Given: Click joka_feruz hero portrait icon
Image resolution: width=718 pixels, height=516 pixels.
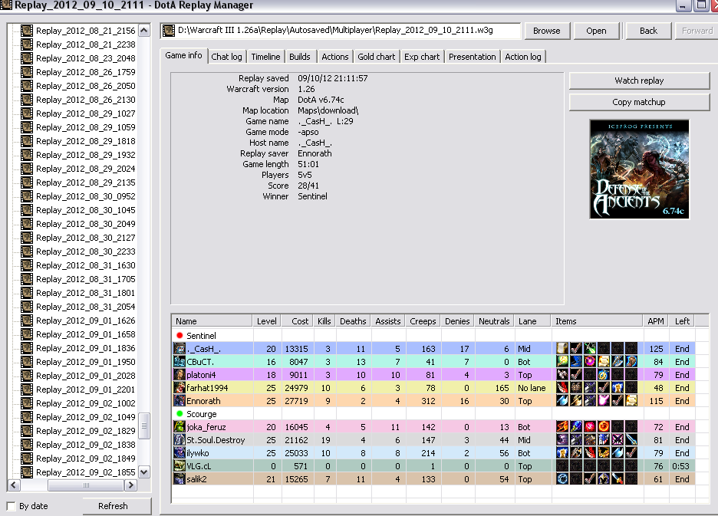Looking at the screenshot, I should 179,427.
